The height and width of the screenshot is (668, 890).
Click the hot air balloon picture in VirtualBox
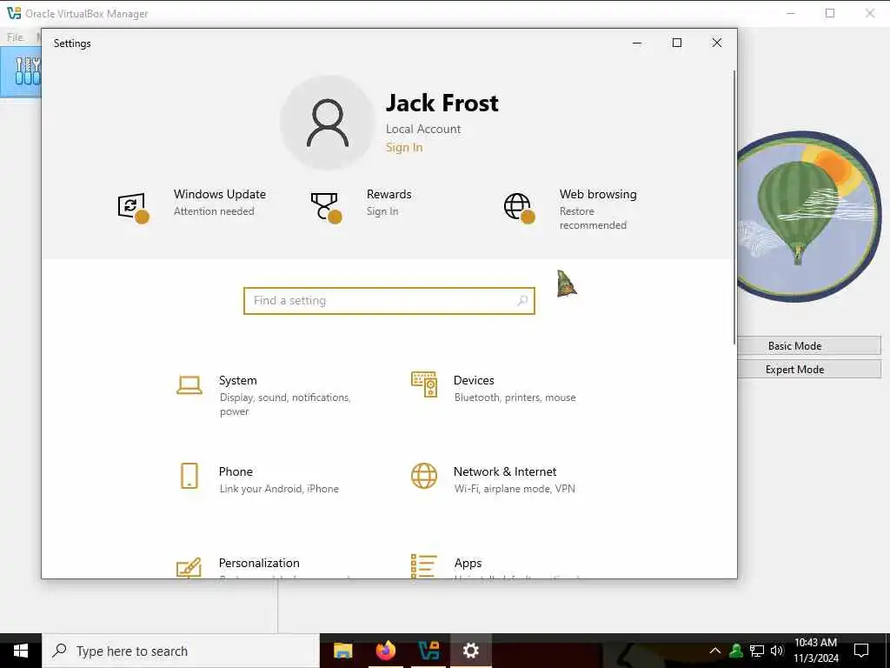(810, 217)
